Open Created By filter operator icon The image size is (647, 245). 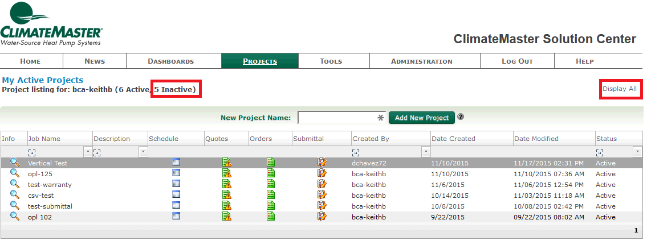(356, 153)
